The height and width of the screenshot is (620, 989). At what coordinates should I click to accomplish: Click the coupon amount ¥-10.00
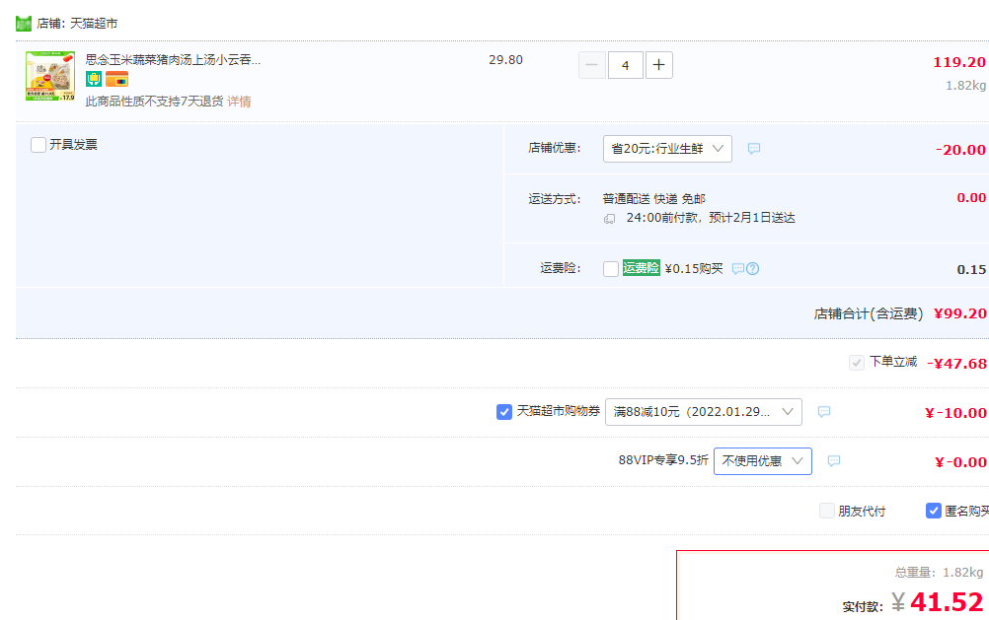[x=955, y=413]
